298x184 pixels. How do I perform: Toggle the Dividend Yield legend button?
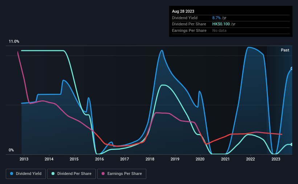point(26,174)
